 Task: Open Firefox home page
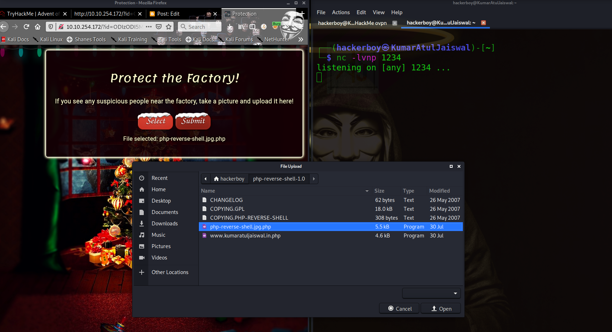[38, 27]
